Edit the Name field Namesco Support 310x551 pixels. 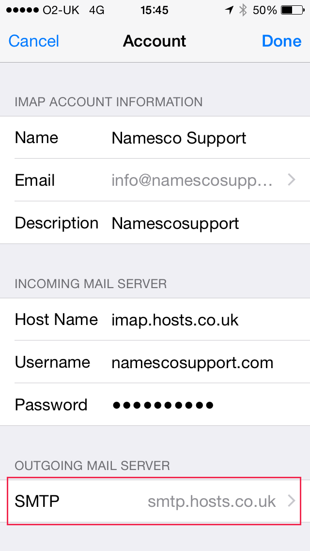pyautogui.click(x=155, y=137)
